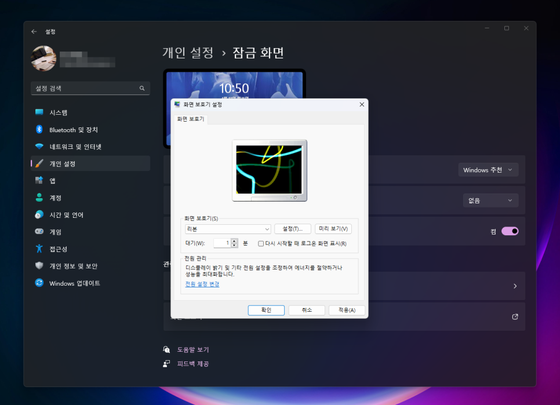The image size is (560, 405).
Task: Click the wait time number field
Action: click(x=222, y=243)
